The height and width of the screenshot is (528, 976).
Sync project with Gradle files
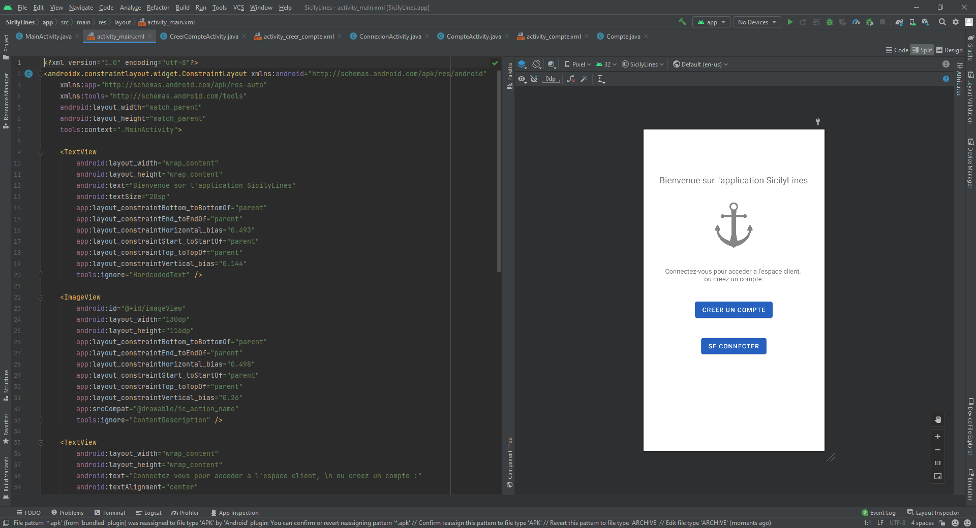(x=899, y=22)
